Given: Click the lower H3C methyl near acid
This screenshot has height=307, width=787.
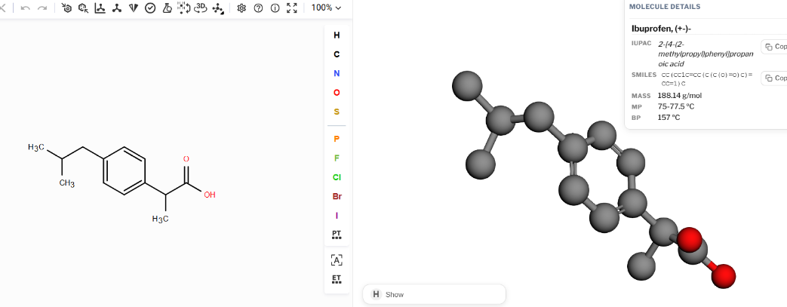Looking at the screenshot, I should [160, 219].
